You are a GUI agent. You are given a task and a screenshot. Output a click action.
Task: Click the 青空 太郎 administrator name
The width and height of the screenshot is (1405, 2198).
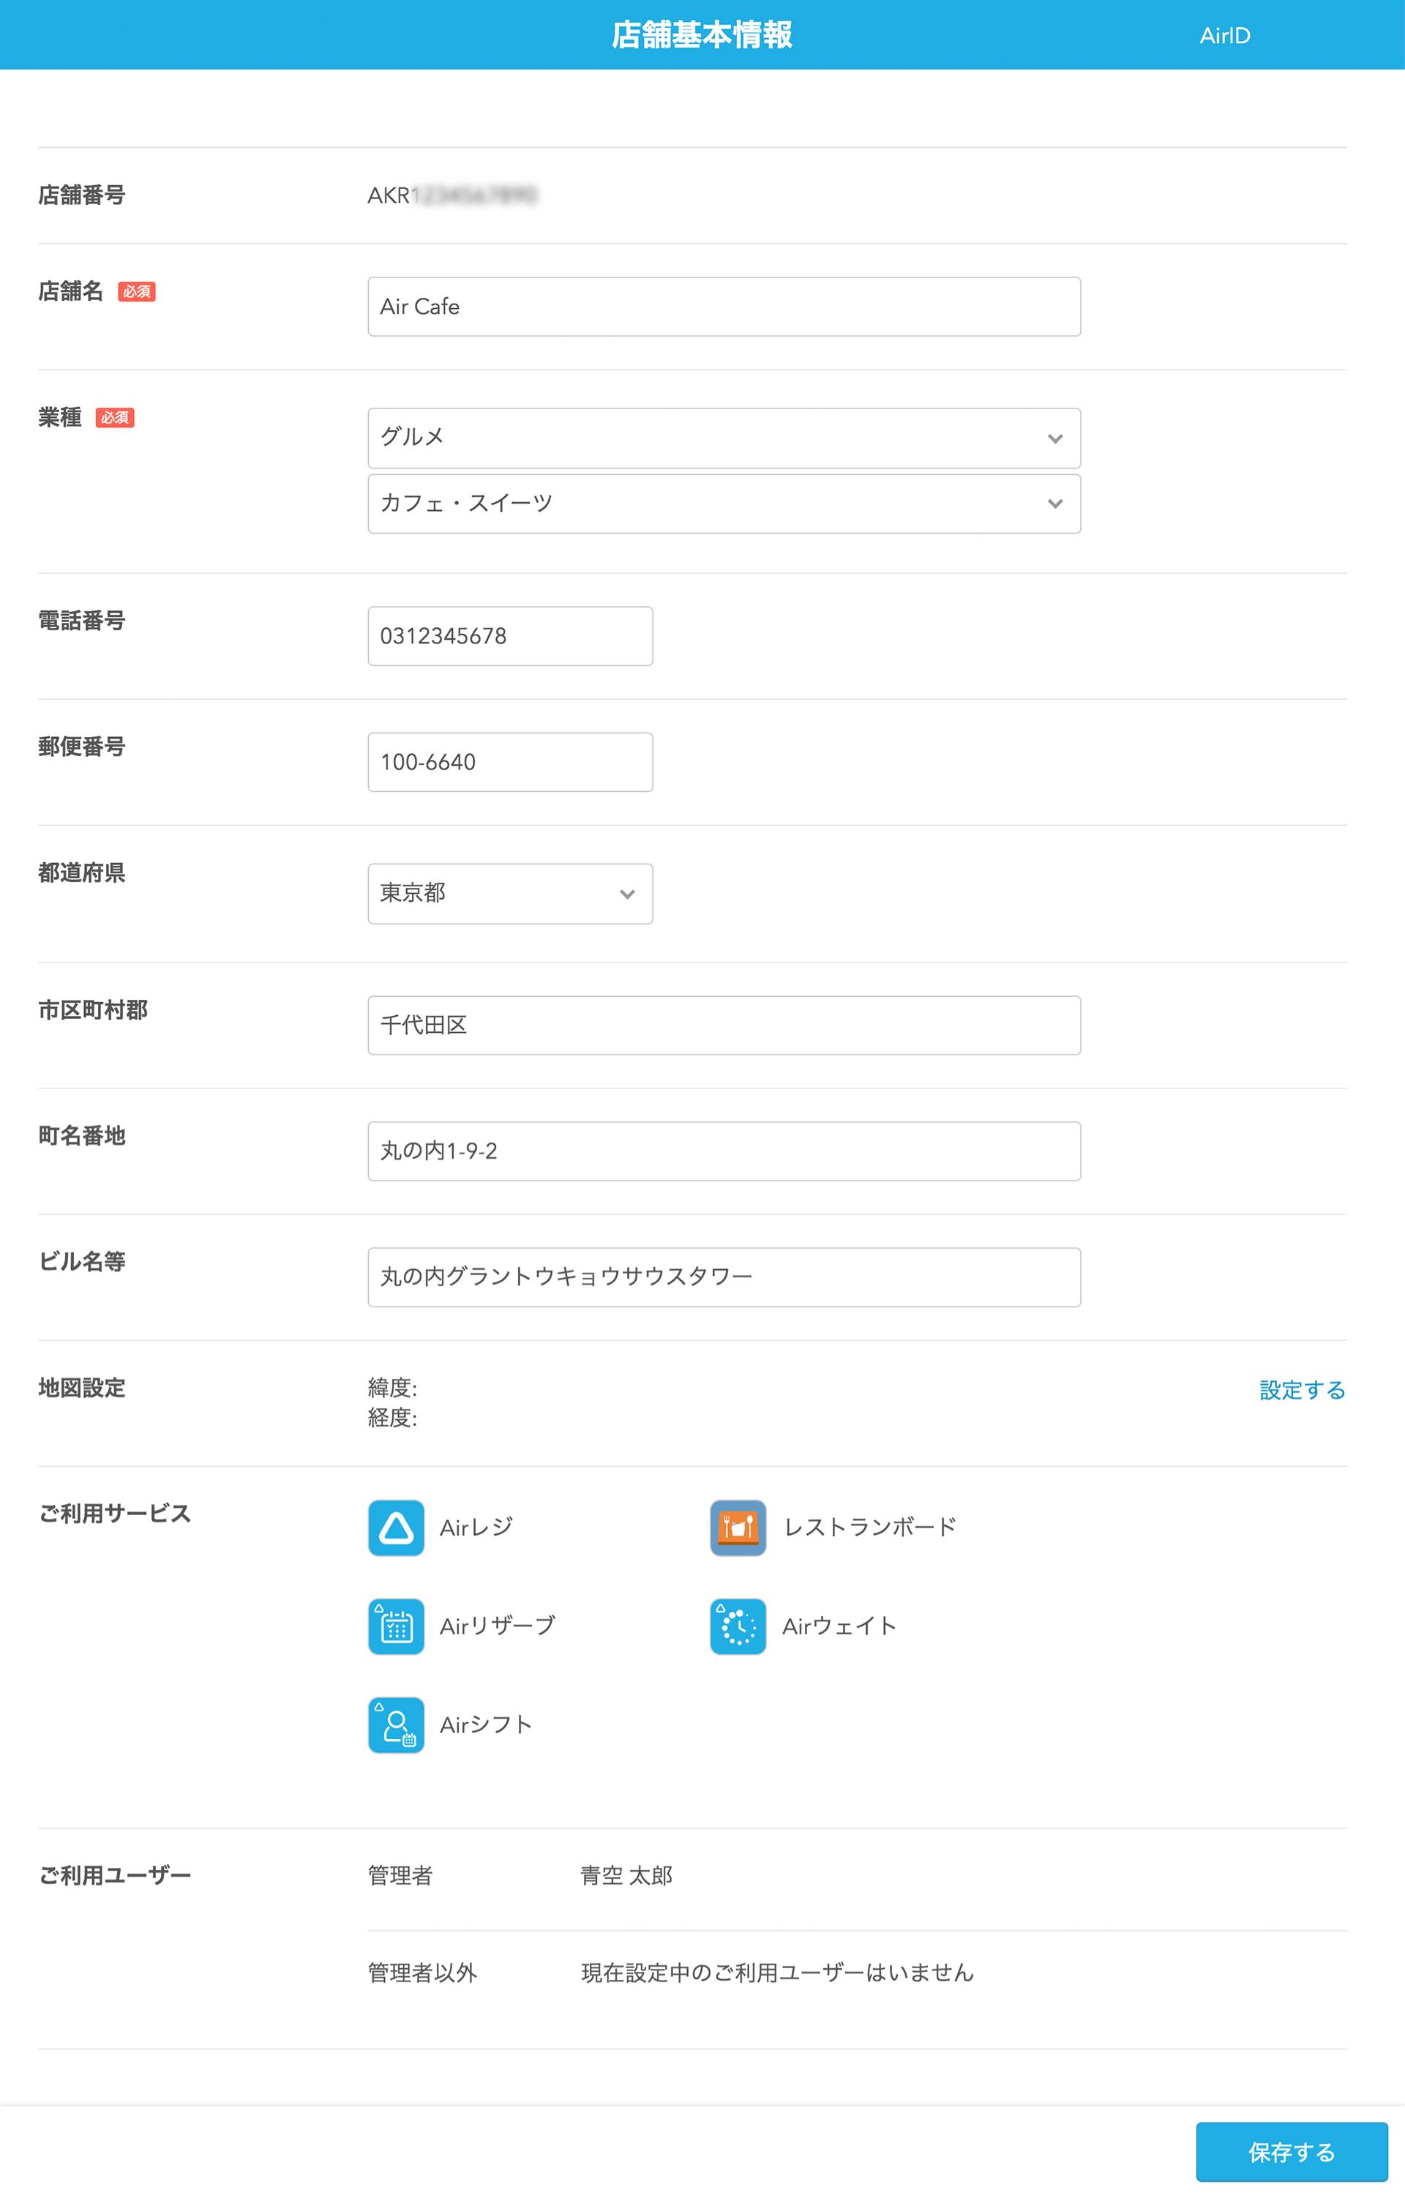627,1876
